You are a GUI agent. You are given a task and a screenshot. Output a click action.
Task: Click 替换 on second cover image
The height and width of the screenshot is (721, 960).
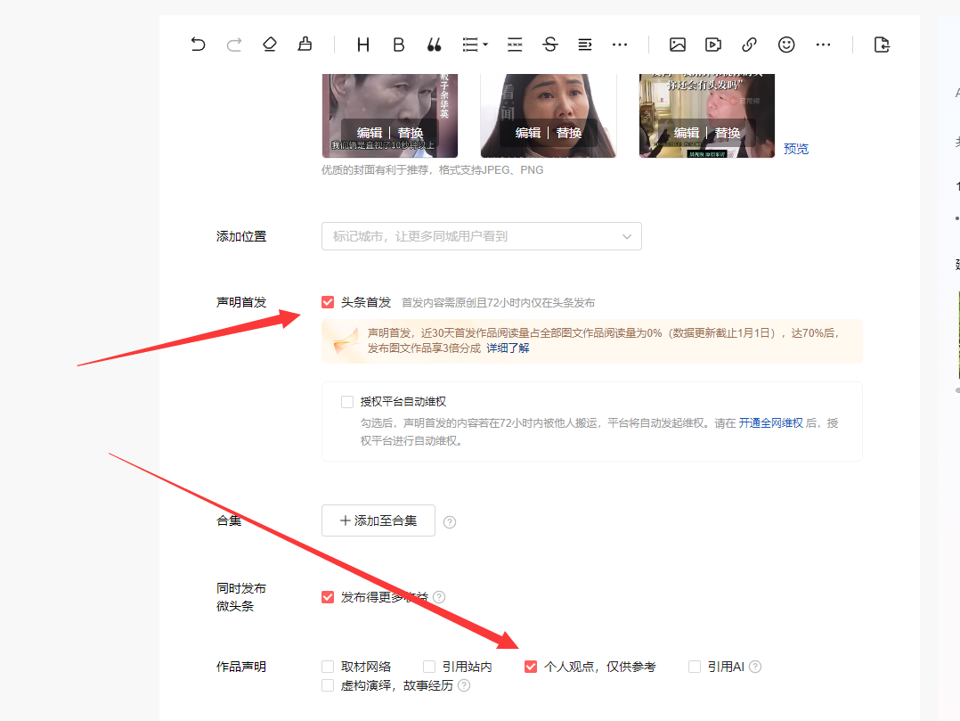pos(569,133)
